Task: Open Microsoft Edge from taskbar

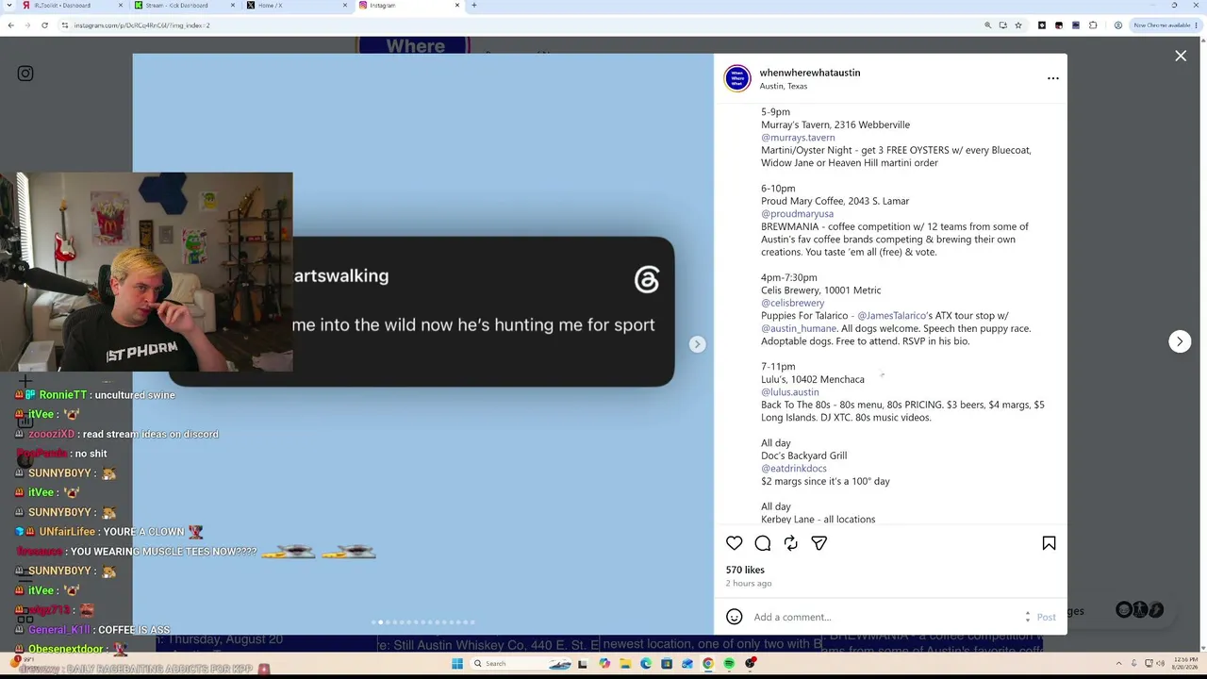Action: click(x=646, y=664)
